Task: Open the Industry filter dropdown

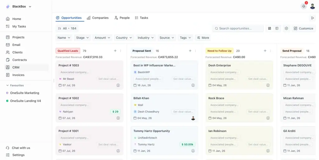Action: point(146,38)
